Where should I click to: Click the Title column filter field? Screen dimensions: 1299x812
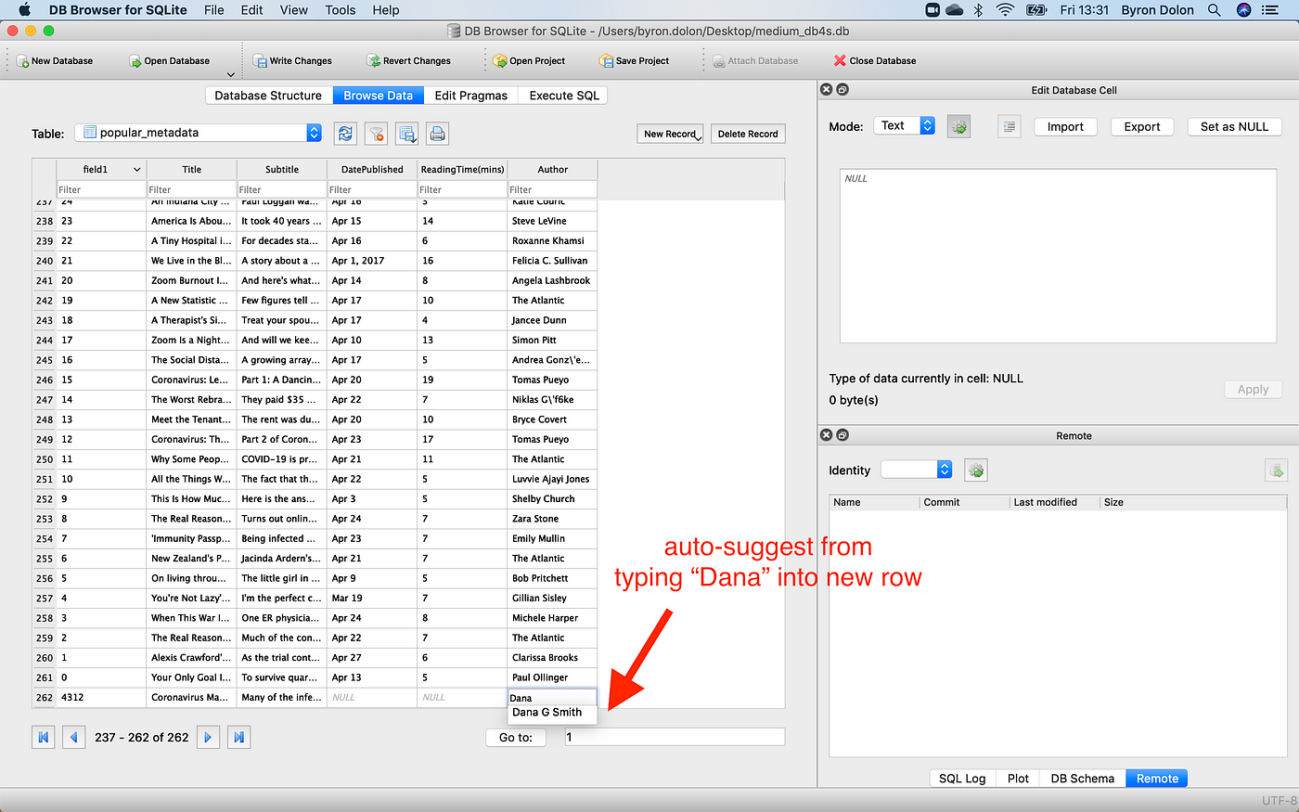click(191, 189)
